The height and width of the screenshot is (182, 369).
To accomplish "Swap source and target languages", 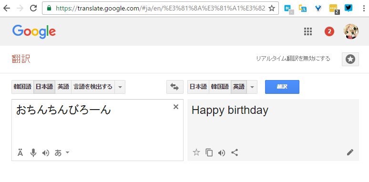I will [174, 87].
